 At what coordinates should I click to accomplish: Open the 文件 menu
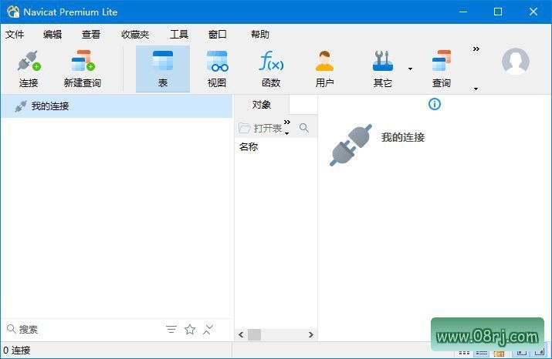click(15, 35)
